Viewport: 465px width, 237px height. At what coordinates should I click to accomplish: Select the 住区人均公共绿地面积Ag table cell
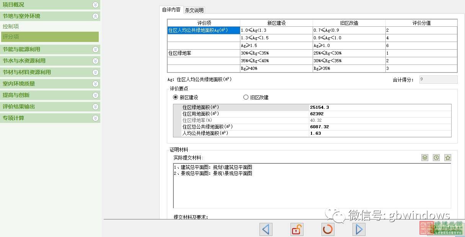204,31
